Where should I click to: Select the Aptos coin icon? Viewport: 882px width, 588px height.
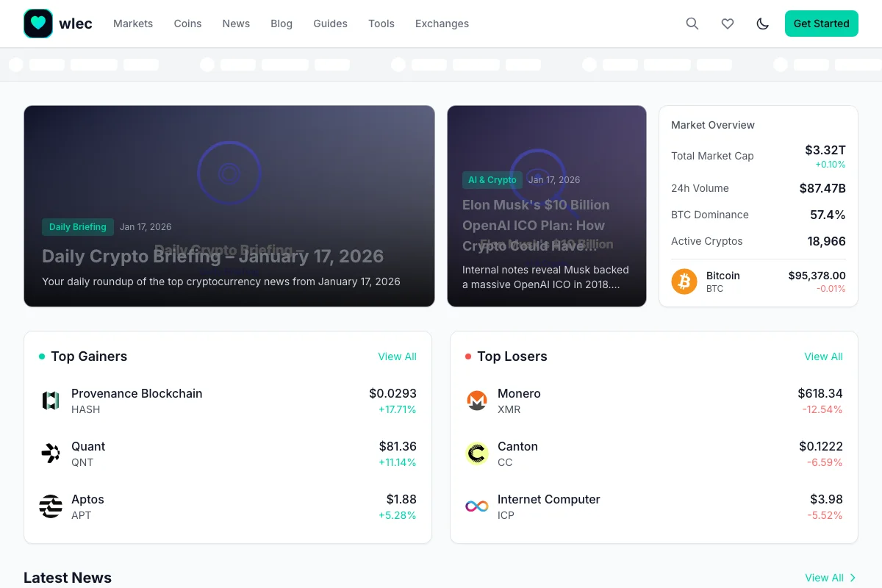(50, 506)
